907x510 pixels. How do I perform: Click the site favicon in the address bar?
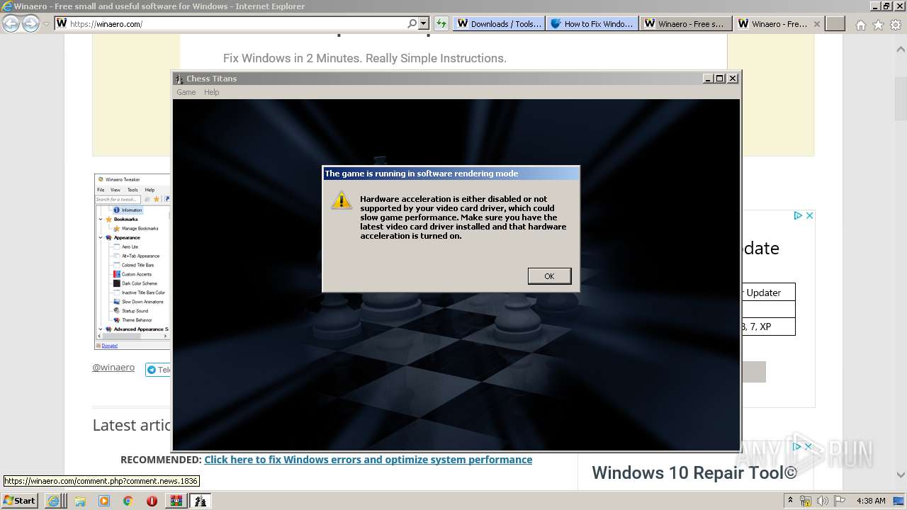pyautogui.click(x=62, y=23)
